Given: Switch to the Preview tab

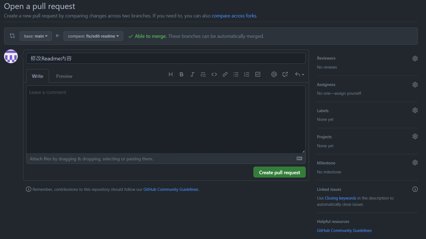Looking at the screenshot, I should 64,76.
